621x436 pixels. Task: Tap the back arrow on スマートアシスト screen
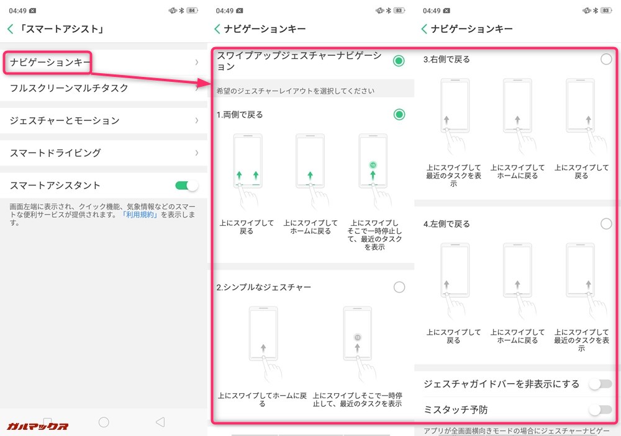(x=10, y=29)
